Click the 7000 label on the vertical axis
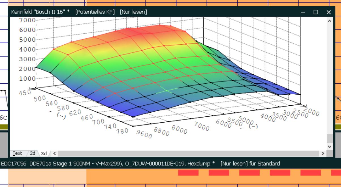The image size is (341, 187). tap(27, 20)
